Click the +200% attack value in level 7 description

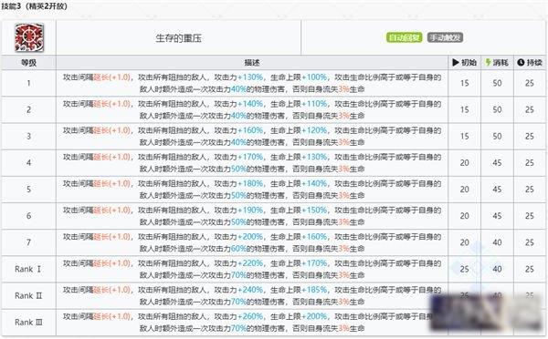[x=250, y=236]
